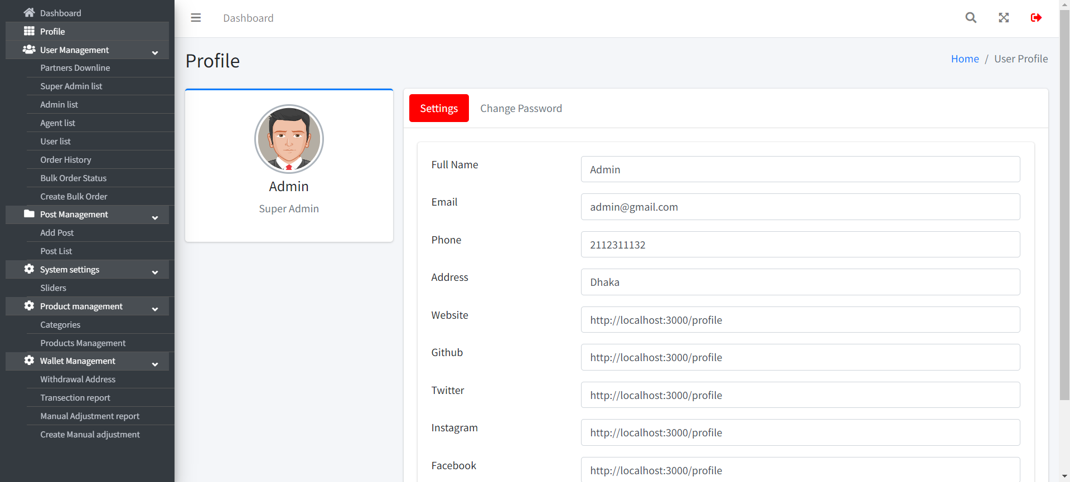Click the System settings gear icon

pos(29,269)
